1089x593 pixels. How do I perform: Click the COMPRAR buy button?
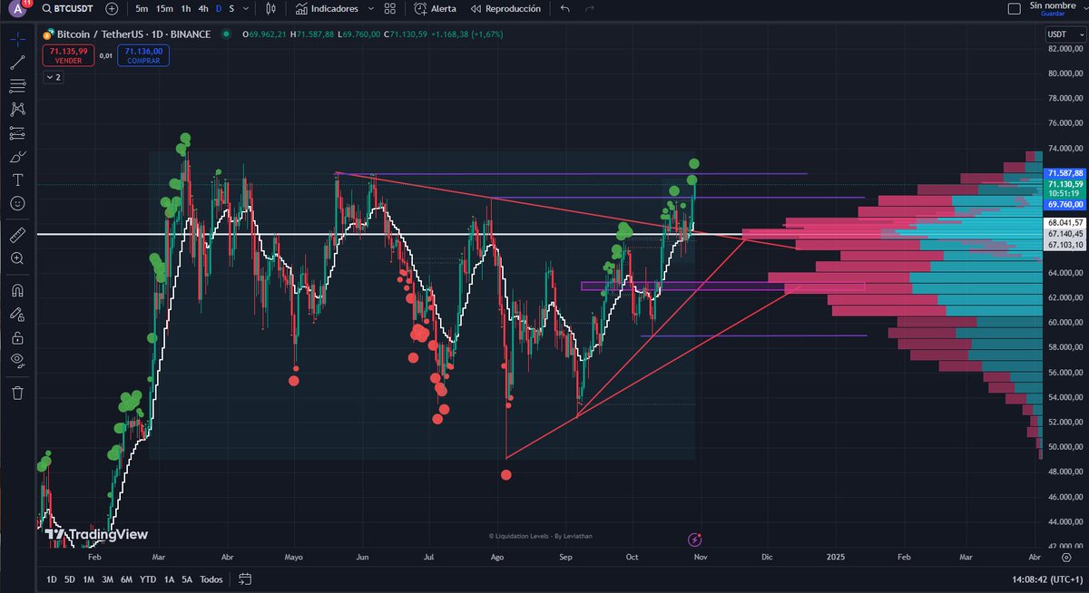coord(142,56)
